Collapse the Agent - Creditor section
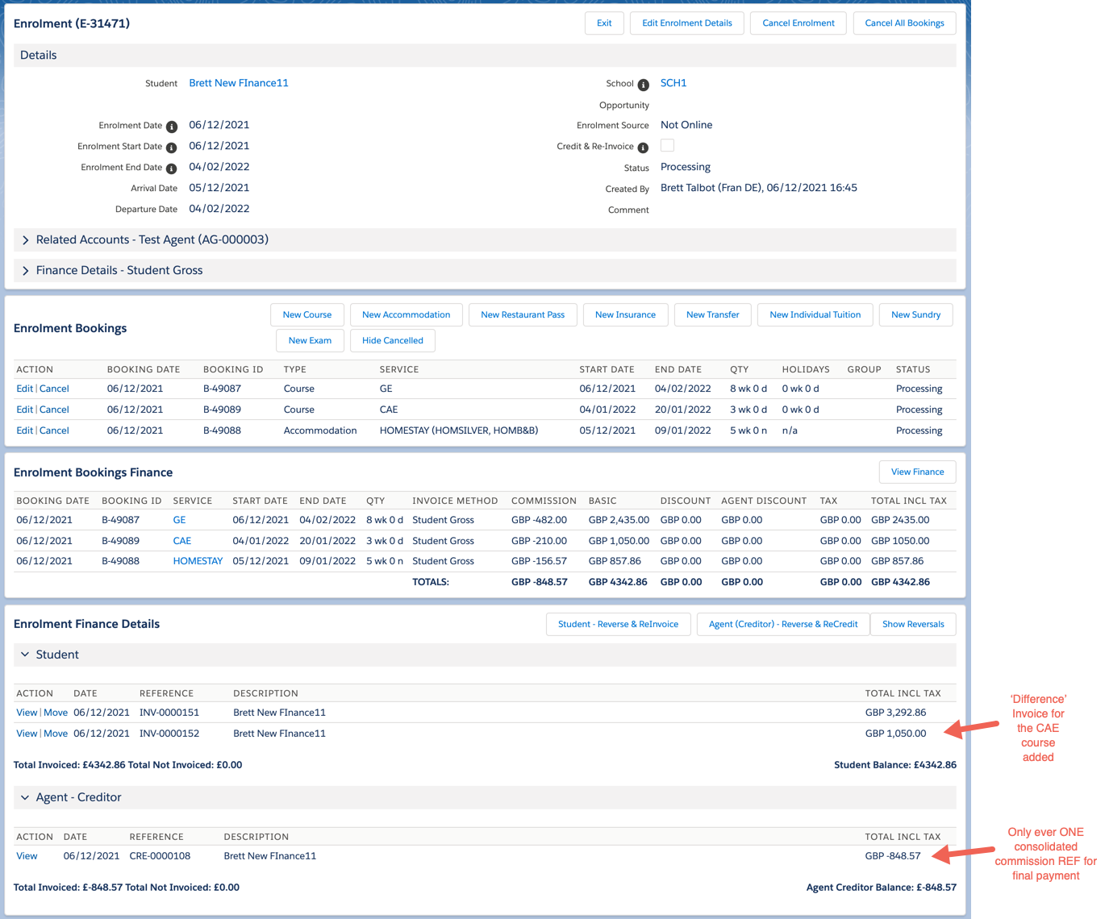Screen dimensions: 1105x919 [x=25, y=797]
